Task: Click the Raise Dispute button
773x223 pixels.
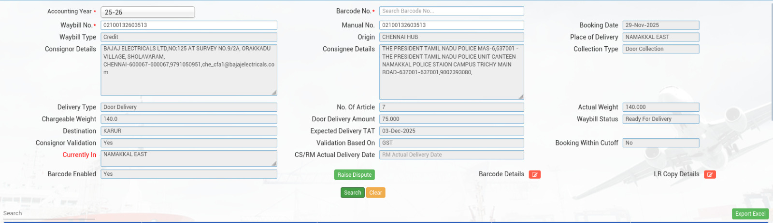Action: pyautogui.click(x=354, y=175)
